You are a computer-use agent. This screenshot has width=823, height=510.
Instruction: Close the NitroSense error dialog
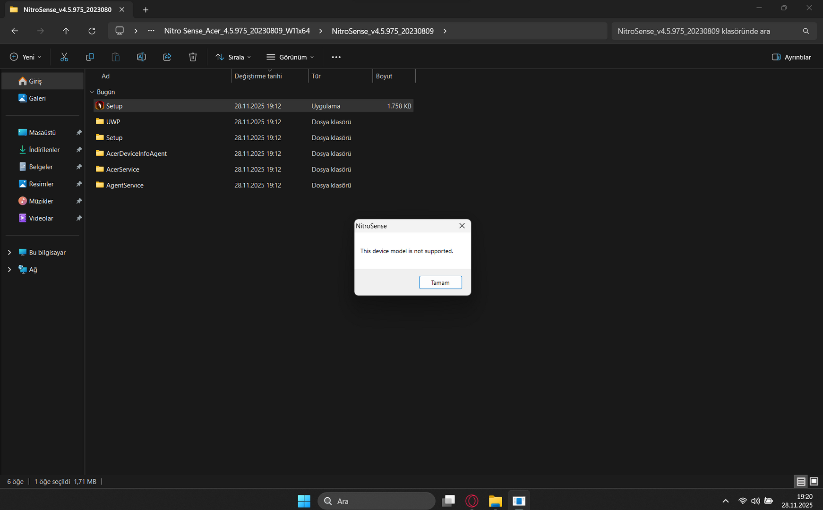tap(462, 226)
